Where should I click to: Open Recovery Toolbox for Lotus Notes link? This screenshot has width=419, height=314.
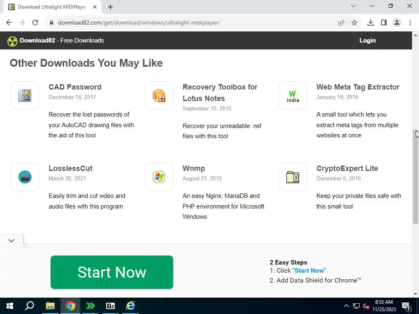220,93
